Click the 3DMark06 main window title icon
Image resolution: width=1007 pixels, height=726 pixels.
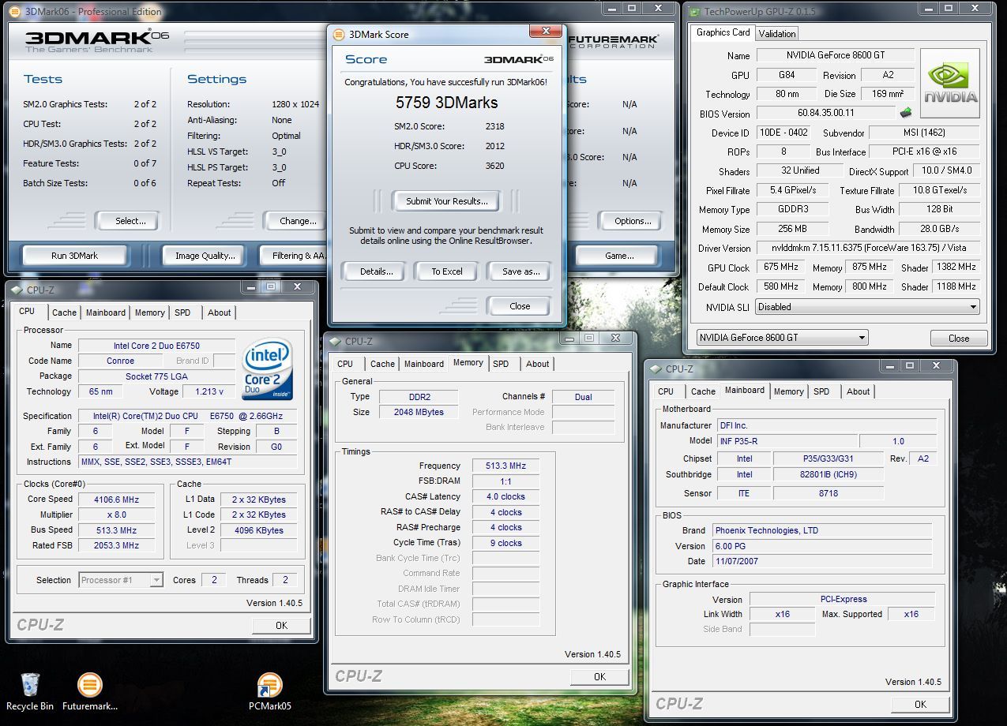pyautogui.click(x=14, y=12)
